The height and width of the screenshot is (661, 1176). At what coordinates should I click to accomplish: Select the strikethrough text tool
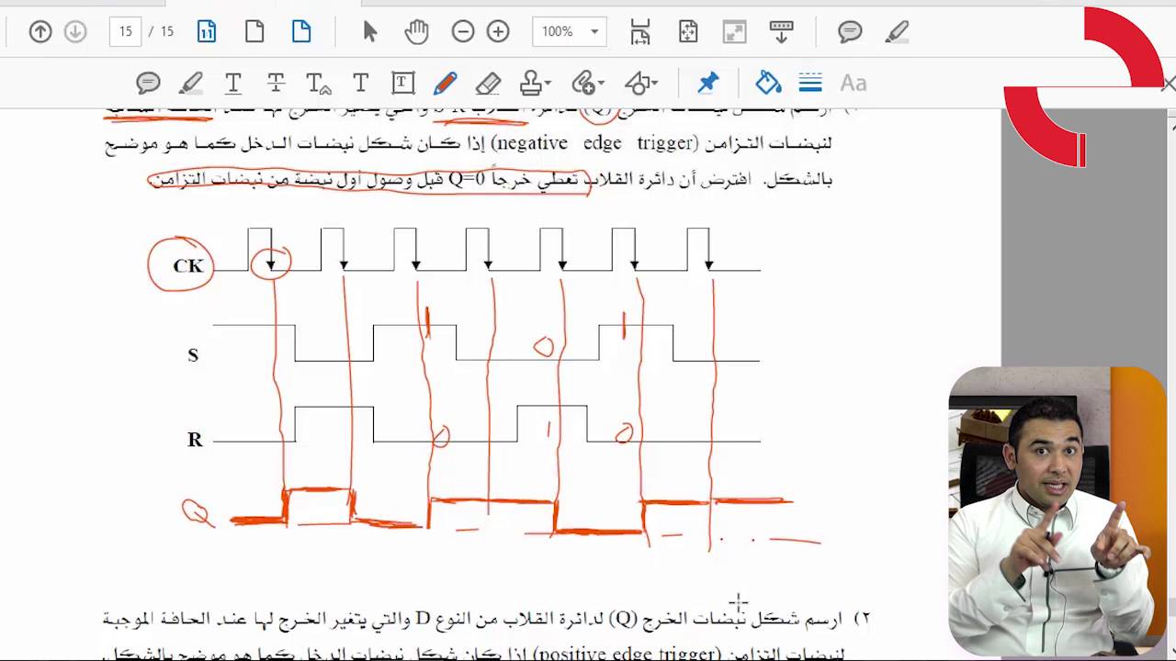[276, 84]
